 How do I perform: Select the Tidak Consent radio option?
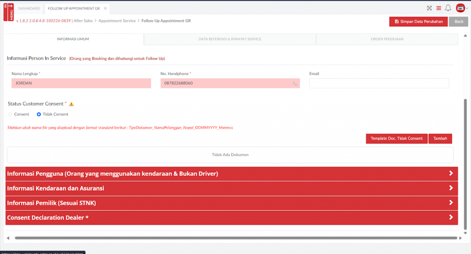39,114
